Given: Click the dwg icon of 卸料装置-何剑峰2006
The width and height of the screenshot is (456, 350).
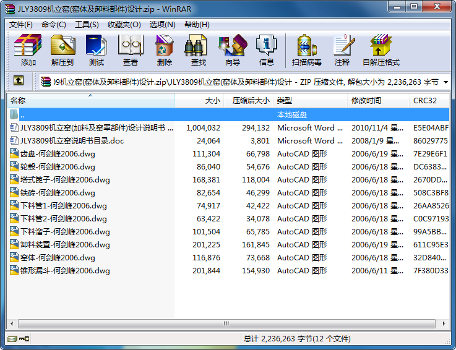Looking at the screenshot, I should coord(14,244).
